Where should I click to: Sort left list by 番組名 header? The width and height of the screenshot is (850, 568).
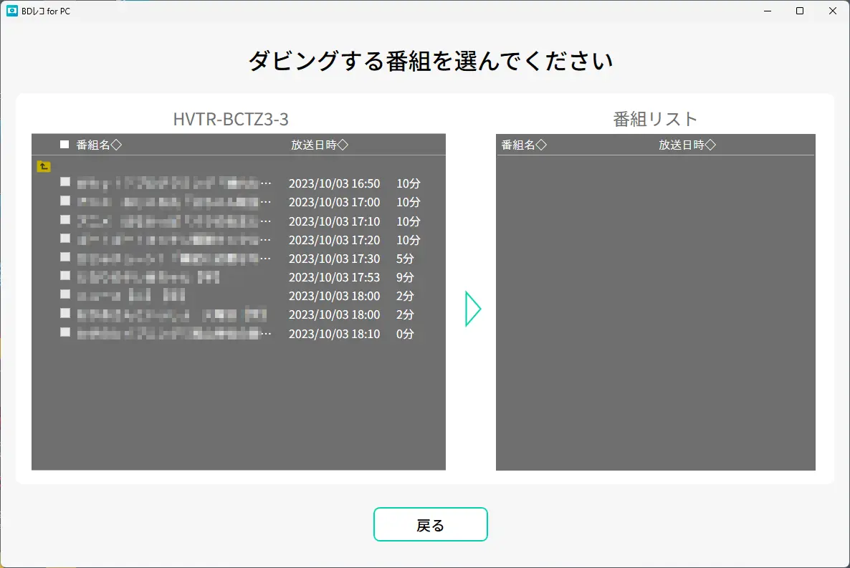tap(99, 145)
